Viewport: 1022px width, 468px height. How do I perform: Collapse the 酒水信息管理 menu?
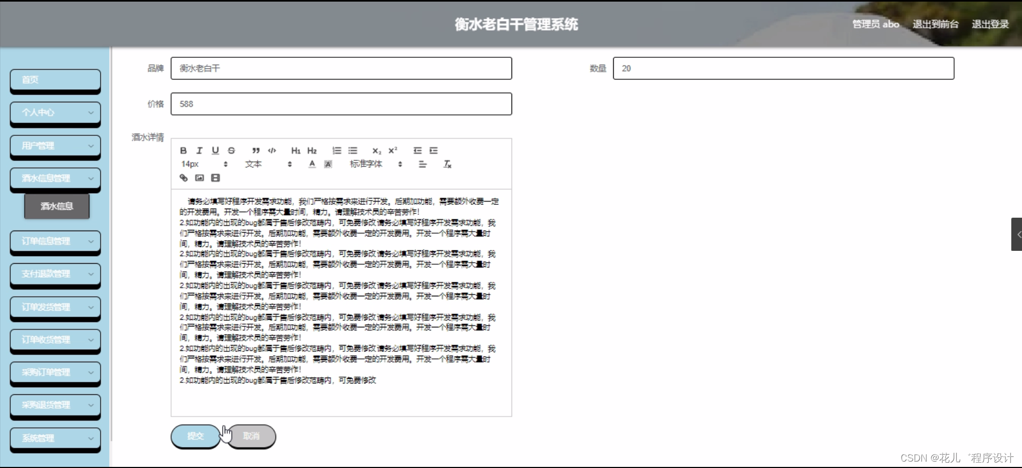tap(55, 178)
